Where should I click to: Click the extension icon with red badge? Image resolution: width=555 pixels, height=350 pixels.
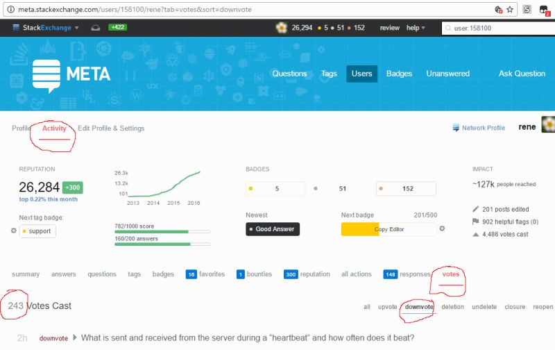pos(545,10)
